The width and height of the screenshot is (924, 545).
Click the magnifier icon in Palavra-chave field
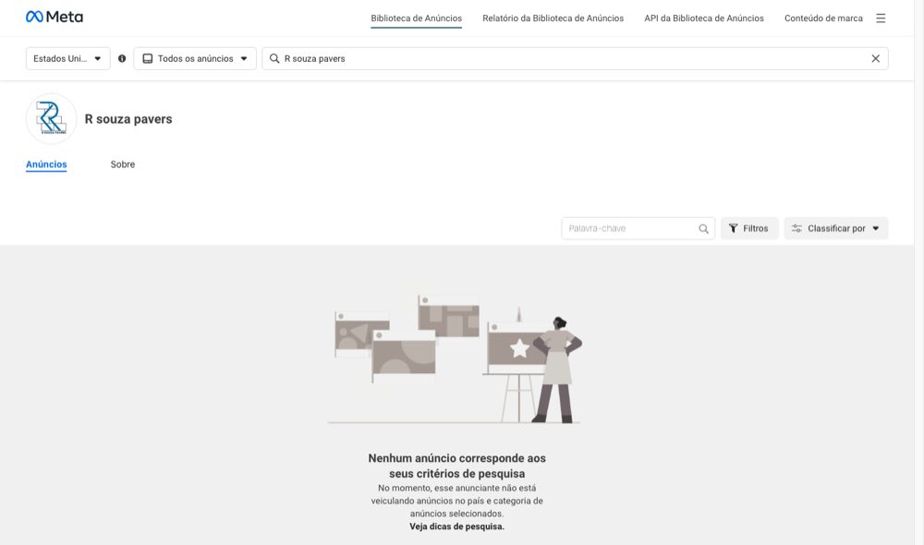[703, 228]
